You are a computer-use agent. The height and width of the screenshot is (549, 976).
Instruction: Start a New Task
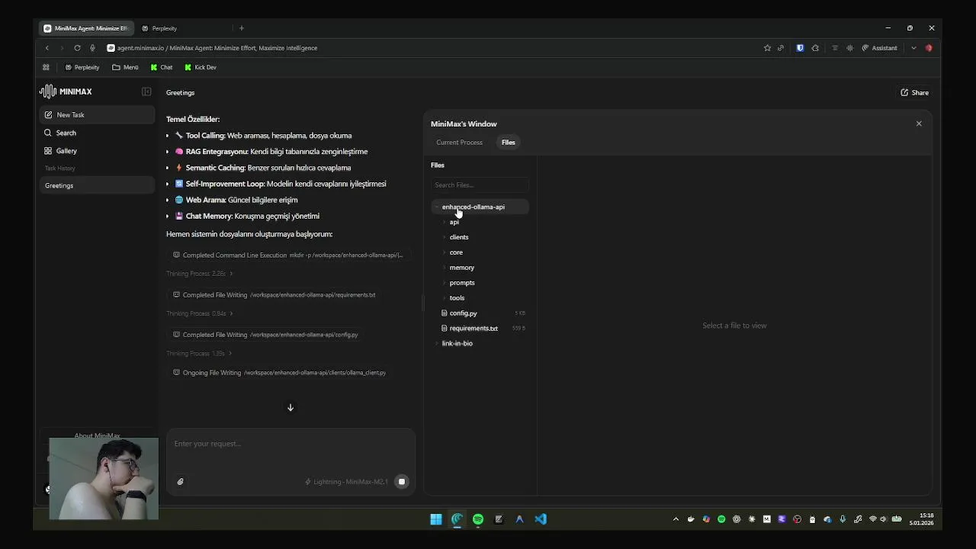pyautogui.click(x=97, y=114)
